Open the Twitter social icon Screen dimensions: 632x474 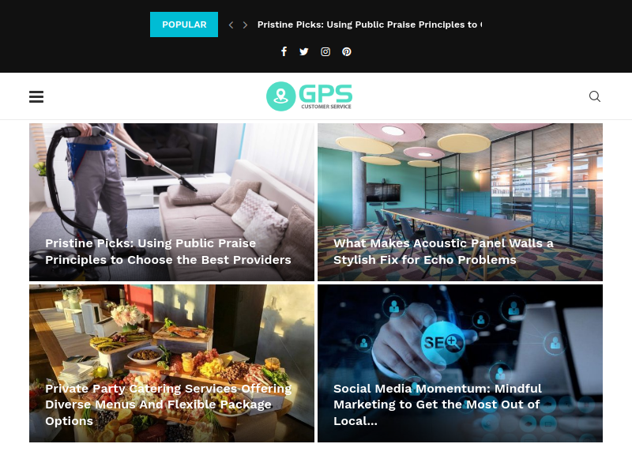click(304, 51)
